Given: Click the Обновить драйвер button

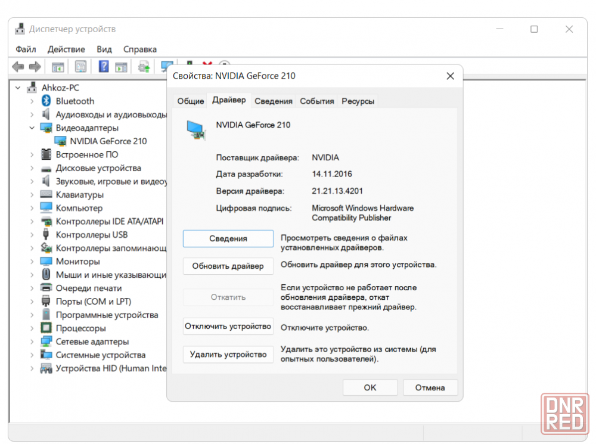Looking at the screenshot, I should coord(228,266).
